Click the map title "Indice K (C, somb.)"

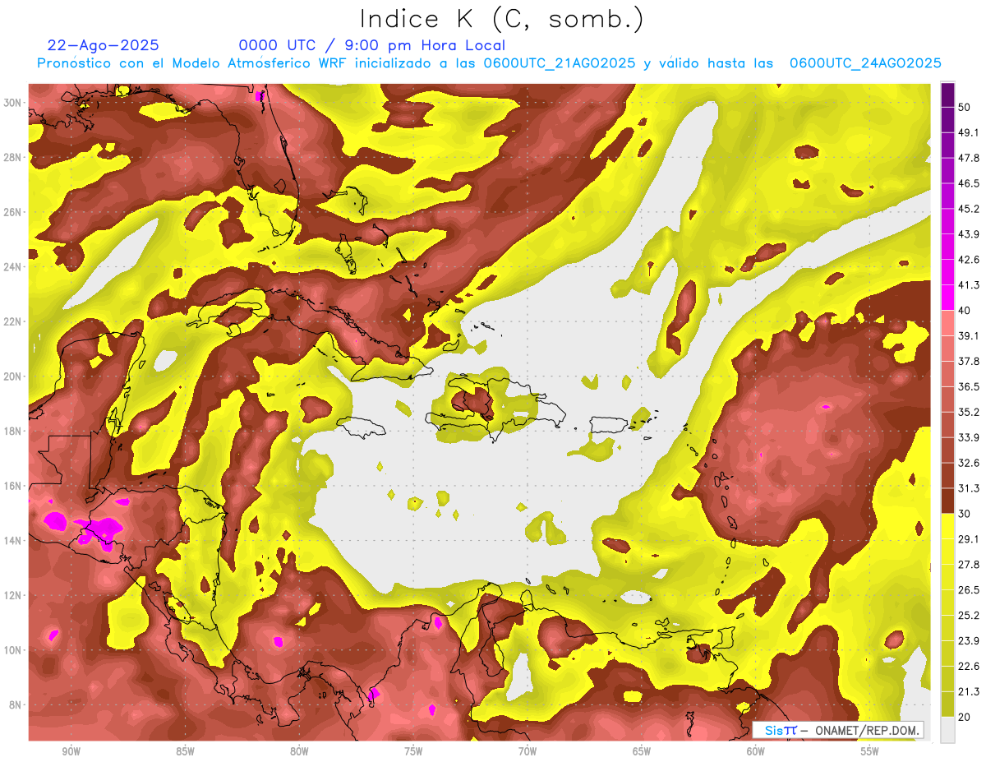tap(501, 19)
